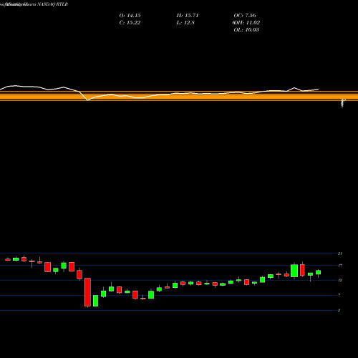358x358 pixels.
Task: Click the 17 price axis label
Action: (x=340, y=266)
